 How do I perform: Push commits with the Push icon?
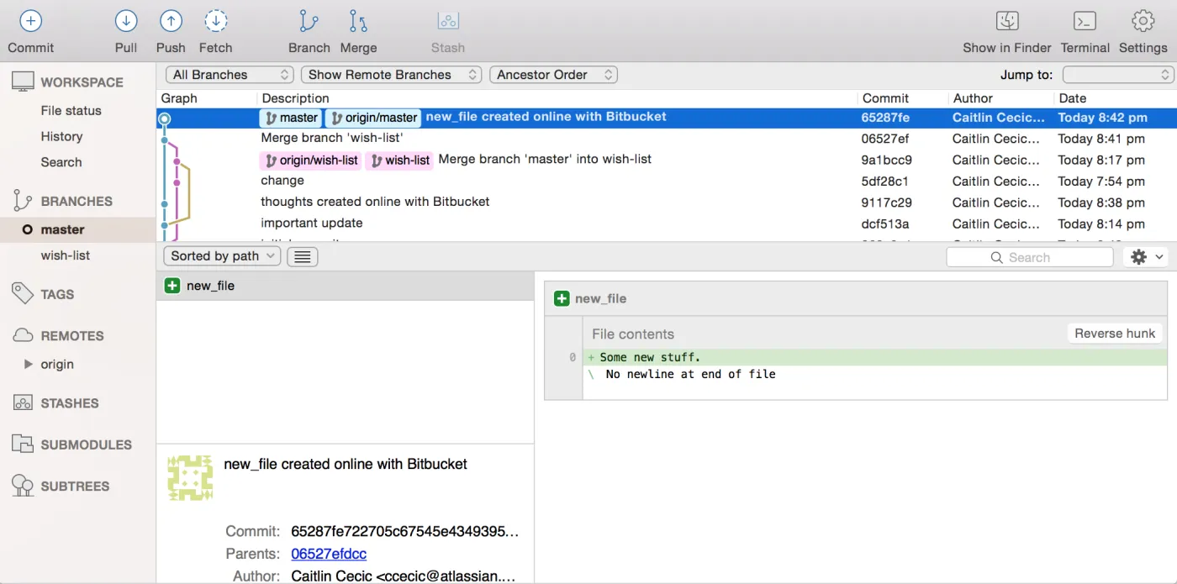point(171,22)
